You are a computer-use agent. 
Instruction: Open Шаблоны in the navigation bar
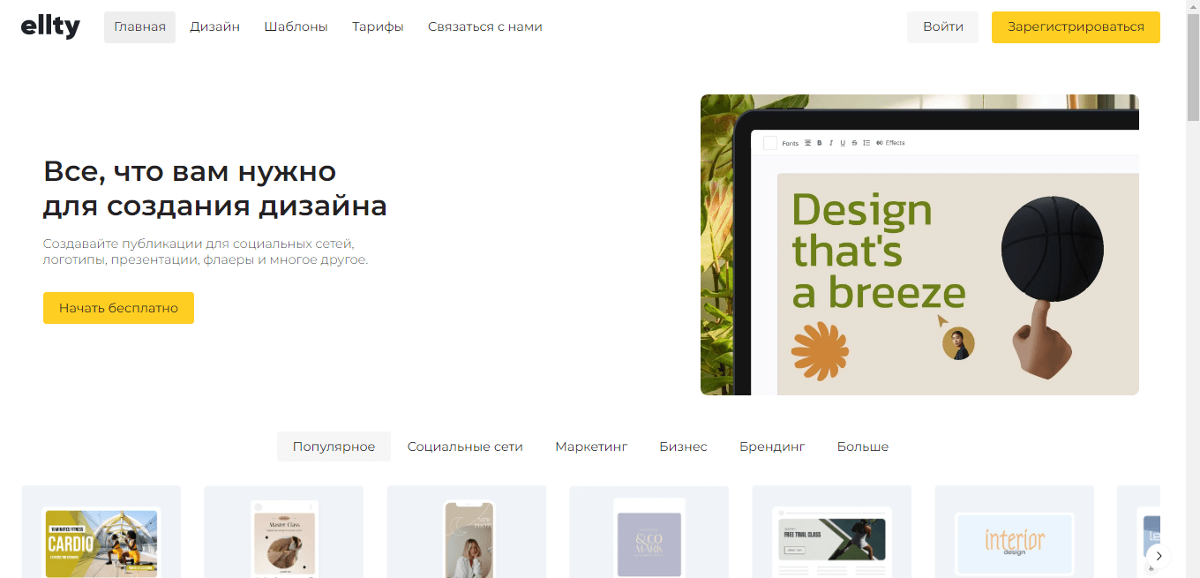coord(296,27)
